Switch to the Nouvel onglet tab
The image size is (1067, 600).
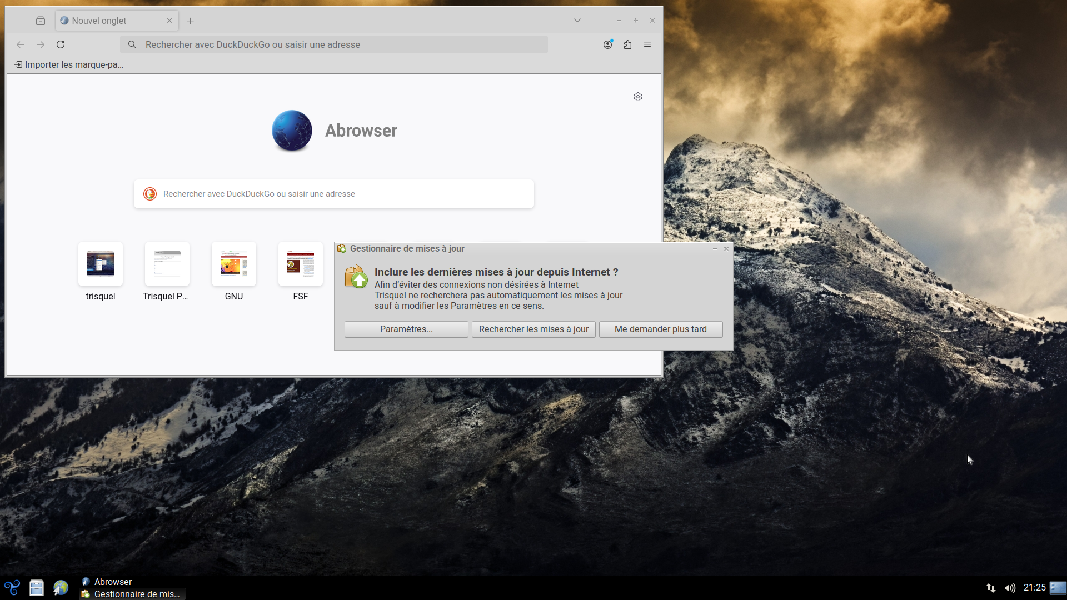(117, 21)
